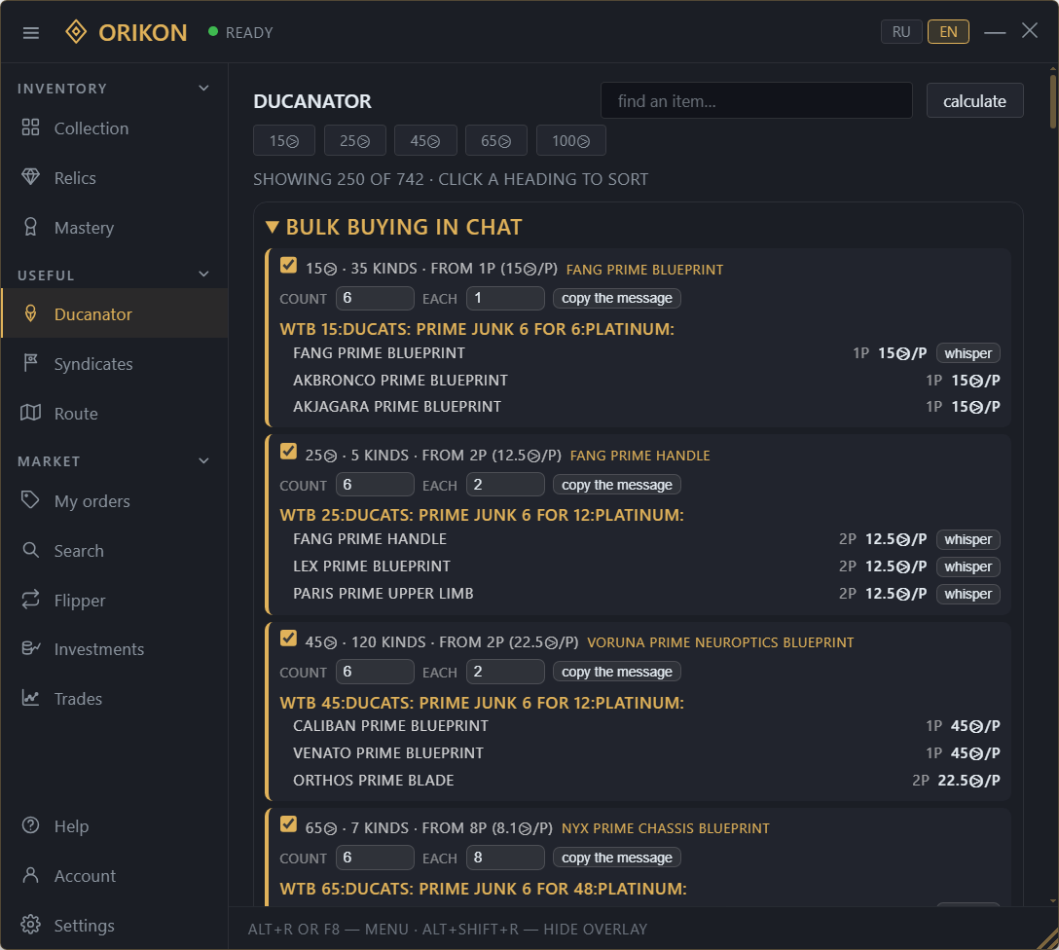Screen dimensions: 1059x950
Task: Whisper seller of Paris Prime Upper Limb
Action: point(968,594)
